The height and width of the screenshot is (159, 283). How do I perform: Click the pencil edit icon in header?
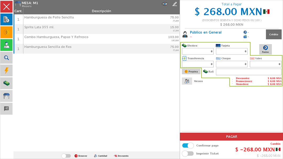[175, 4]
